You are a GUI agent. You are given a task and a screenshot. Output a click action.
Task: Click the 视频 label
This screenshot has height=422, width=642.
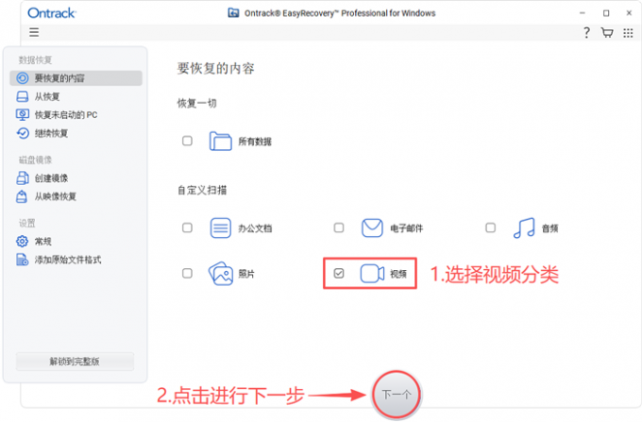(x=398, y=274)
